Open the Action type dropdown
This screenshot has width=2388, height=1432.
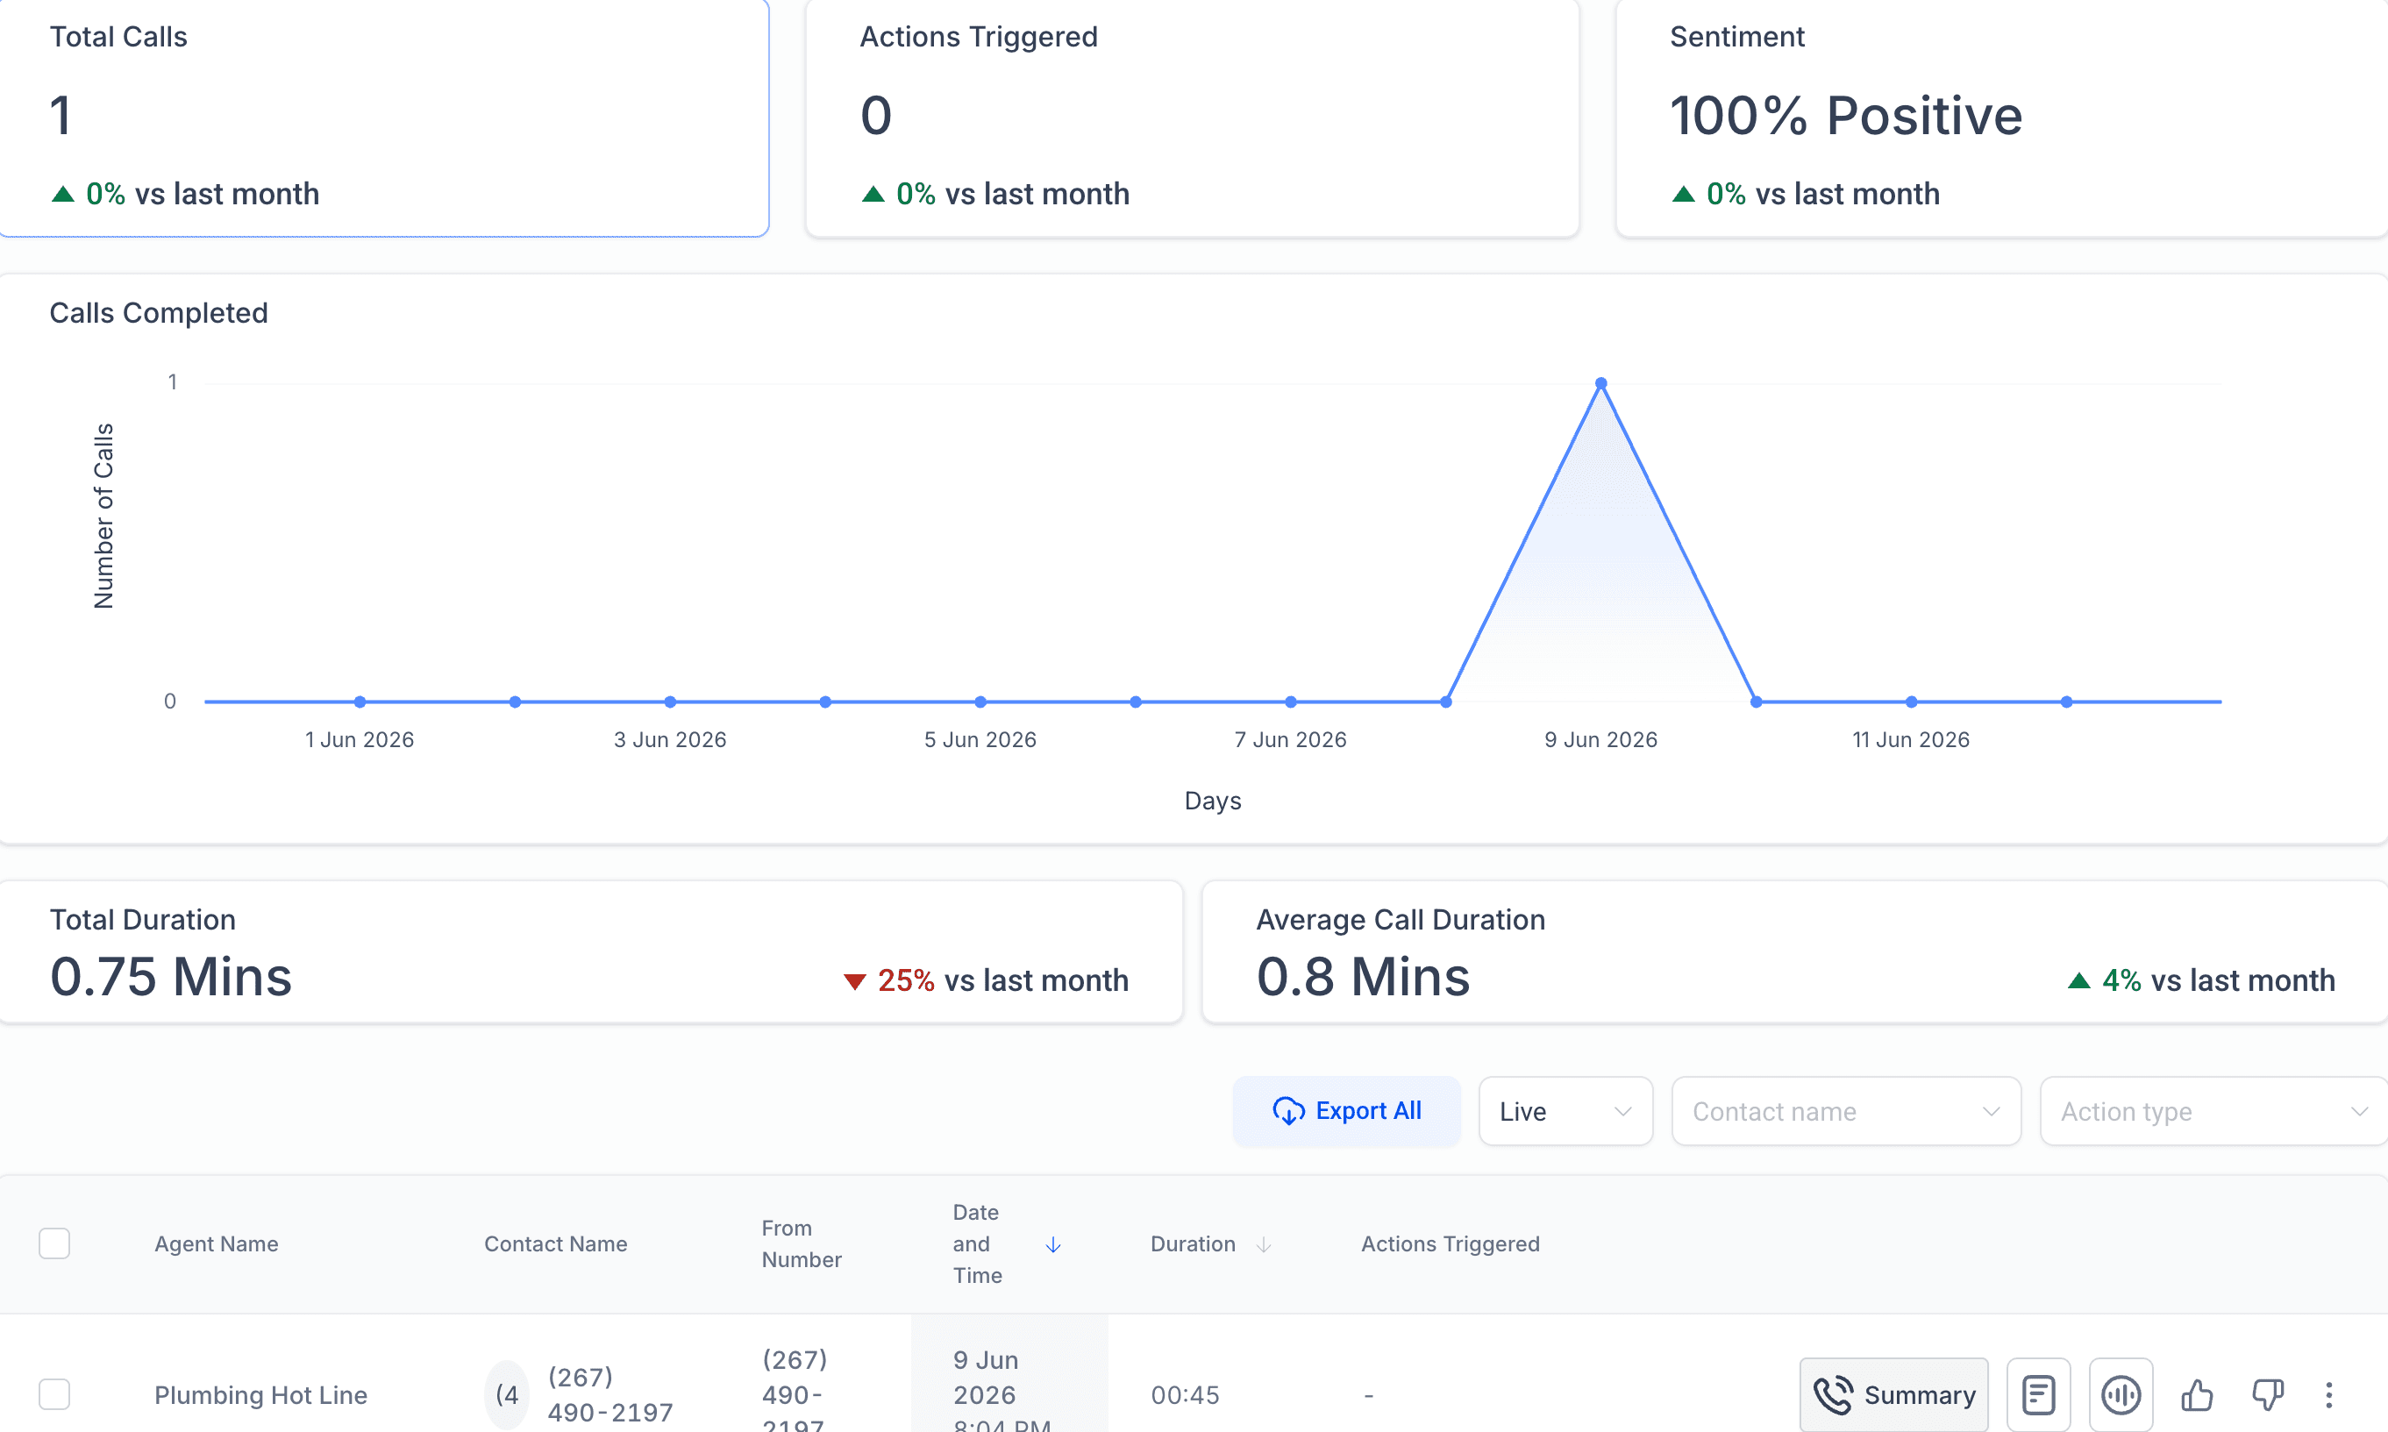click(2213, 1111)
